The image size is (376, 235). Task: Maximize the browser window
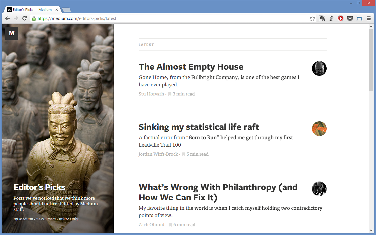click(358, 3)
